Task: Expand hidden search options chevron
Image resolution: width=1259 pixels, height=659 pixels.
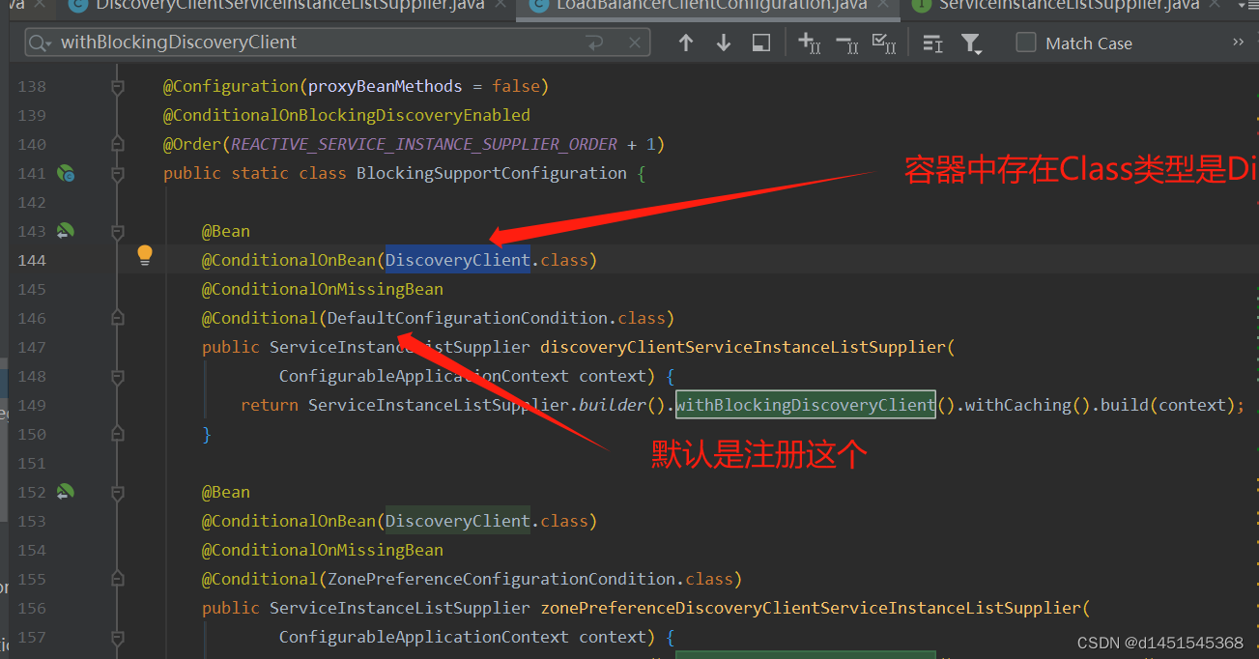Action: [1238, 42]
